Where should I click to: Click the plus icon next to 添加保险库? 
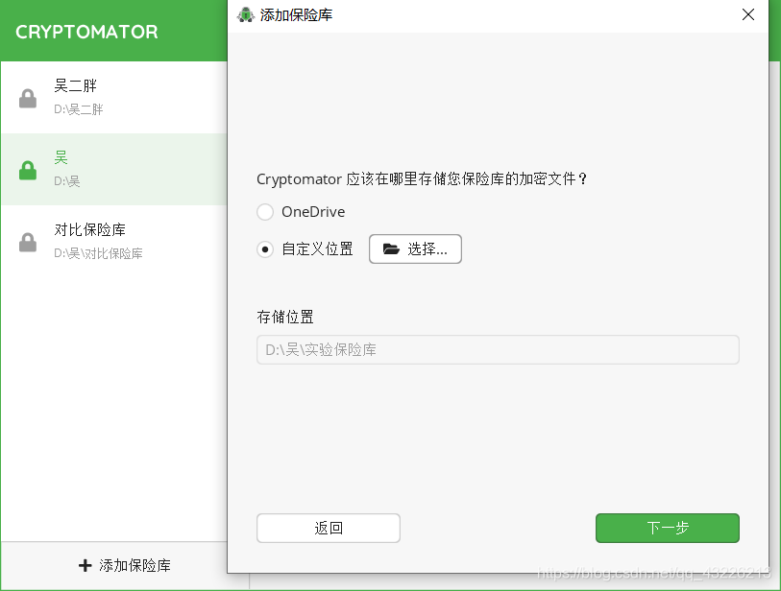tap(85, 565)
